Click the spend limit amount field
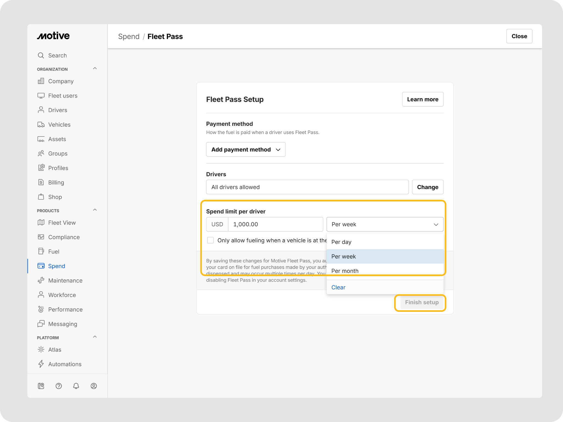This screenshot has height=422, width=563. 275,224
